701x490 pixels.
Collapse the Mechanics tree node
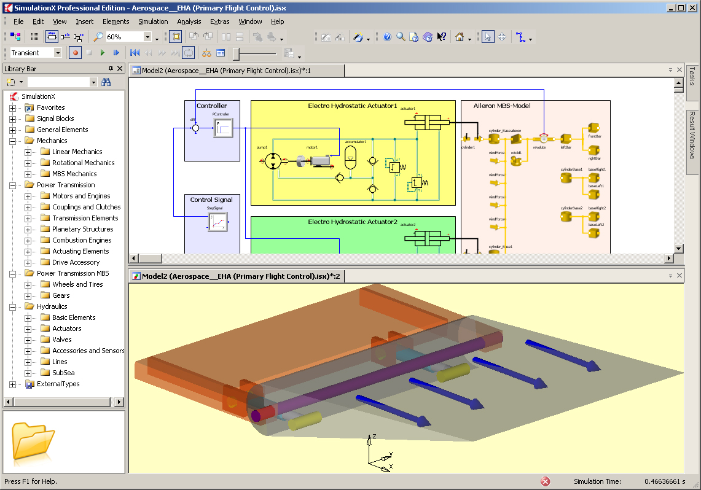(x=12, y=141)
